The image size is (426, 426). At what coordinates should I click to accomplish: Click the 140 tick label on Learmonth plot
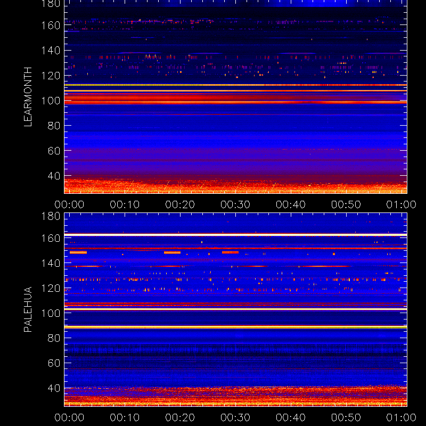51,51
